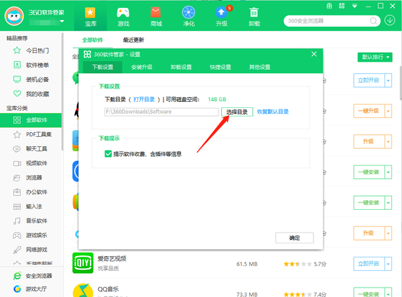This screenshot has height=297, width=402.
Task: Expand arrow beside first 立即开启 button
Action: [x=387, y=80]
